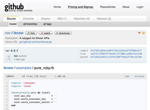150x110 pixels.
Task: Download the iknow repository
Action: point(63,33)
